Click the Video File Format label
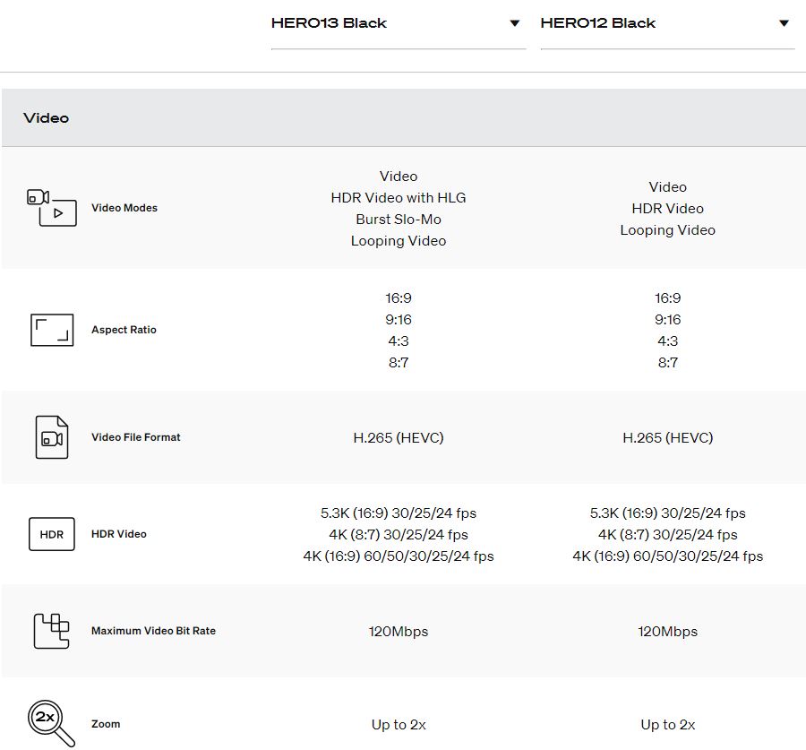Viewport: 806px width, 750px height. 136,437
